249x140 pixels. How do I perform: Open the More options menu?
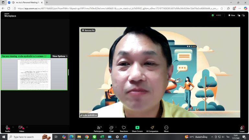tap(166, 129)
